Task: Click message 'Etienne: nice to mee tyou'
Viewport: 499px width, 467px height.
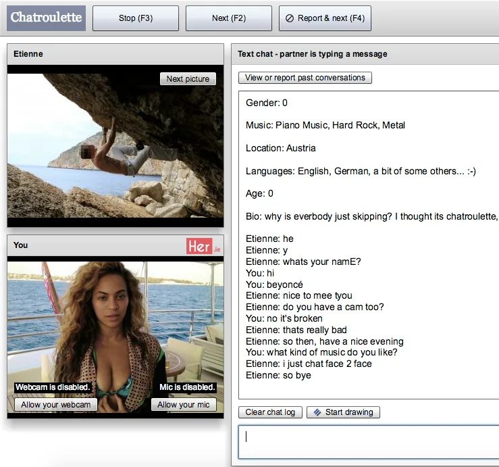Action: 299,295
